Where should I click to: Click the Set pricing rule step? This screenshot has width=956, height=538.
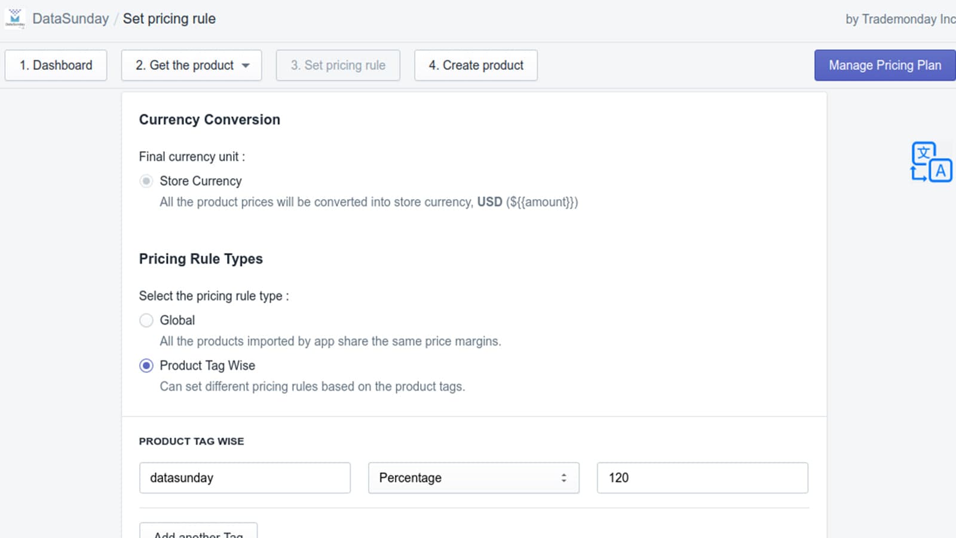click(338, 65)
